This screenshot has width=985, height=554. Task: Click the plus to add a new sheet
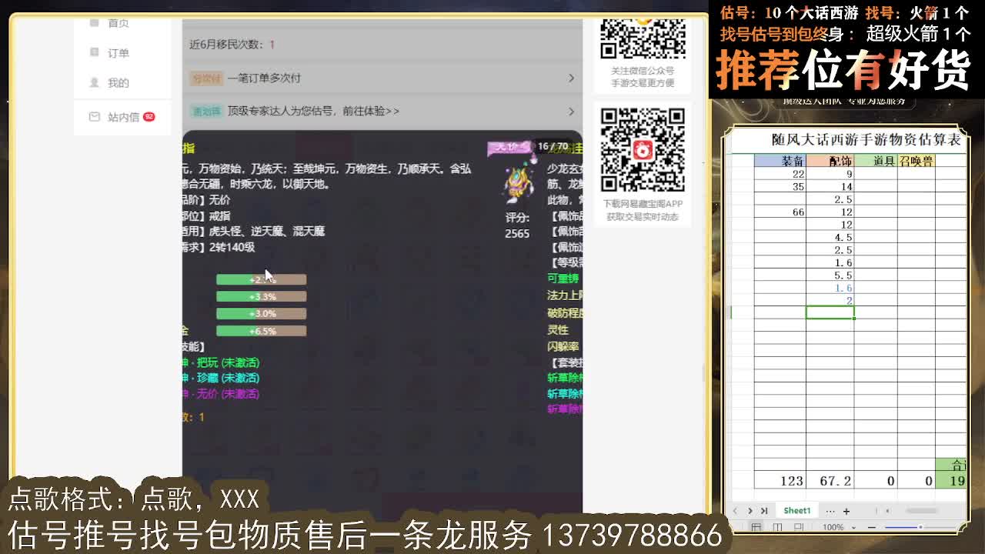tap(846, 511)
